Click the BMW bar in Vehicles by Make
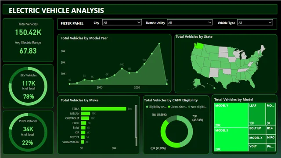The width and height of the screenshot is (281, 158). (x=83, y=128)
